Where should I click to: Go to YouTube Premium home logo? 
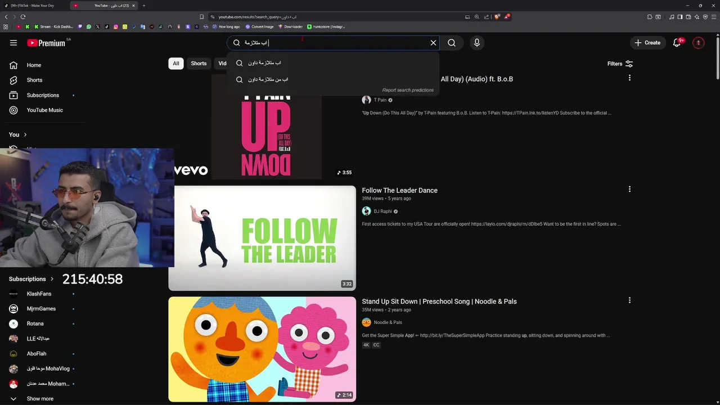click(x=46, y=43)
